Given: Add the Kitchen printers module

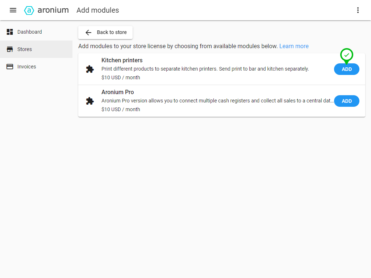Looking at the screenshot, I should coord(347,69).
